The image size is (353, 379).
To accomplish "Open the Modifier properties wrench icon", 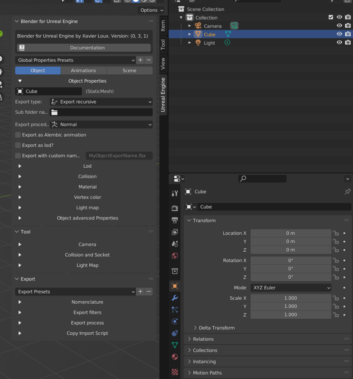I will coord(175,298).
